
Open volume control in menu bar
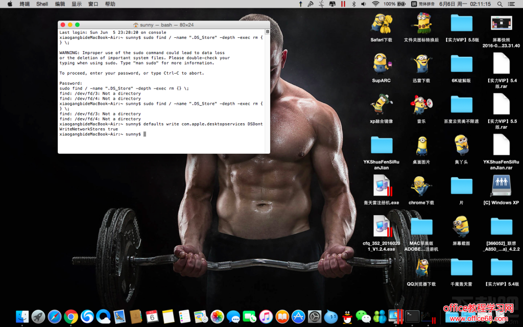coord(364,4)
